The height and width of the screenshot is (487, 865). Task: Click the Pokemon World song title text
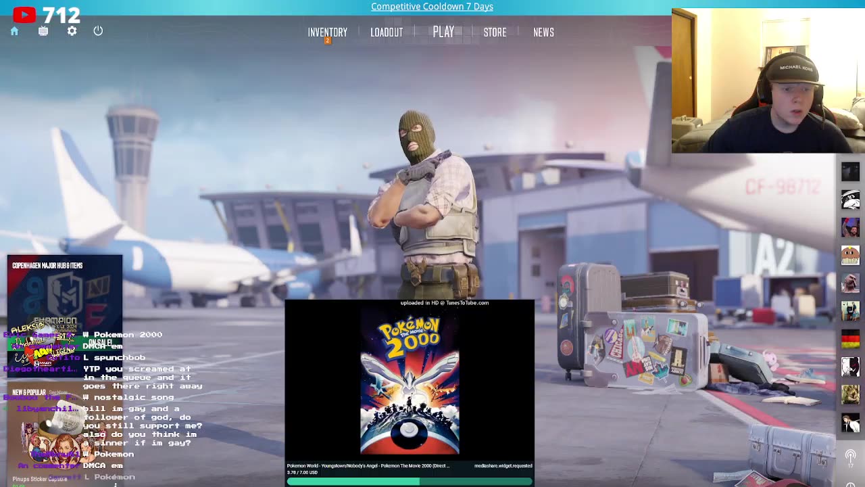368,465
